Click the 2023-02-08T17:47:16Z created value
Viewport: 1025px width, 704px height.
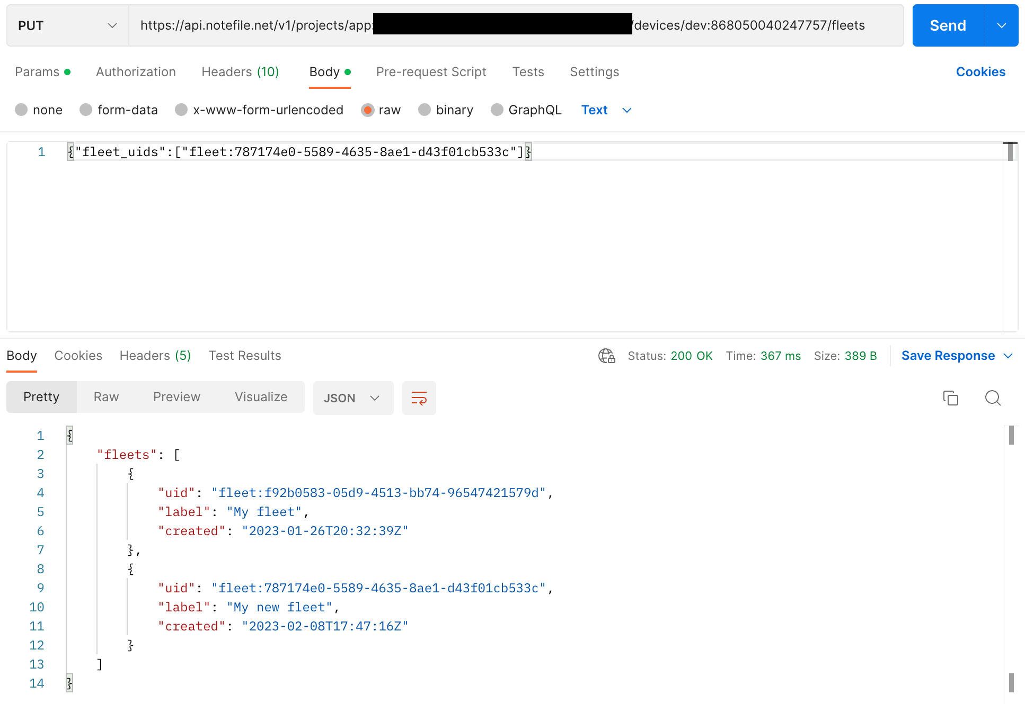(x=325, y=626)
